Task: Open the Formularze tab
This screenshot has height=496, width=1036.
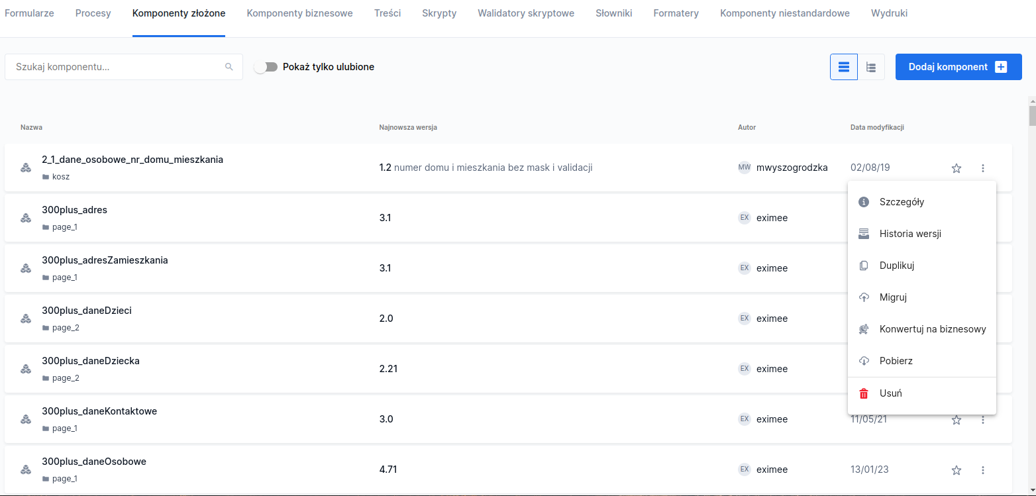Action: (x=29, y=13)
